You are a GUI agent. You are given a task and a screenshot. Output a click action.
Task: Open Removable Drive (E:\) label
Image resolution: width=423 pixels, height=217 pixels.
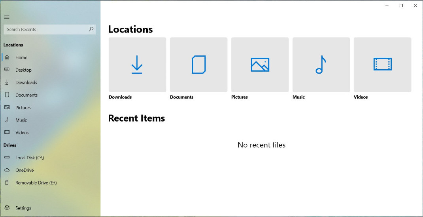tap(36, 183)
